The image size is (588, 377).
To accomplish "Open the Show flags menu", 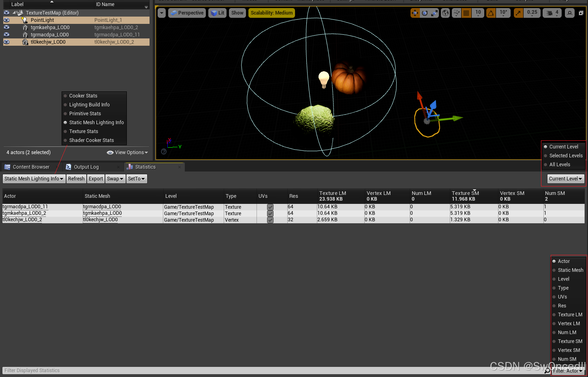I will tap(237, 13).
